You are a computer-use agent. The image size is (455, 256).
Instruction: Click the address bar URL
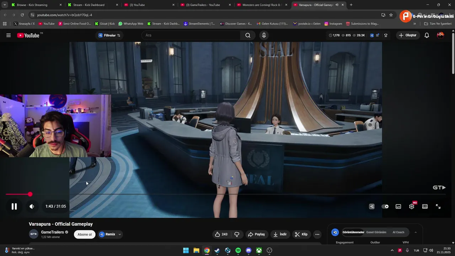point(64,15)
